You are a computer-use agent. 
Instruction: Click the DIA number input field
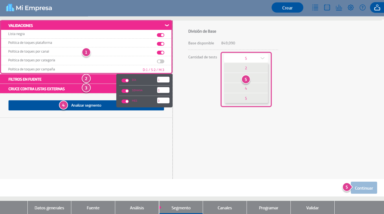pyautogui.click(x=163, y=80)
